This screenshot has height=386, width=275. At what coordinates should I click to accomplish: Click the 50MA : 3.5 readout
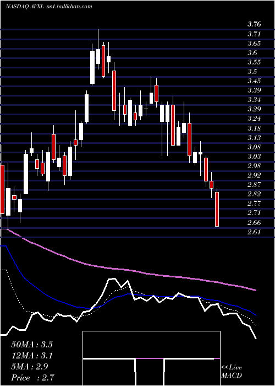click(32, 345)
